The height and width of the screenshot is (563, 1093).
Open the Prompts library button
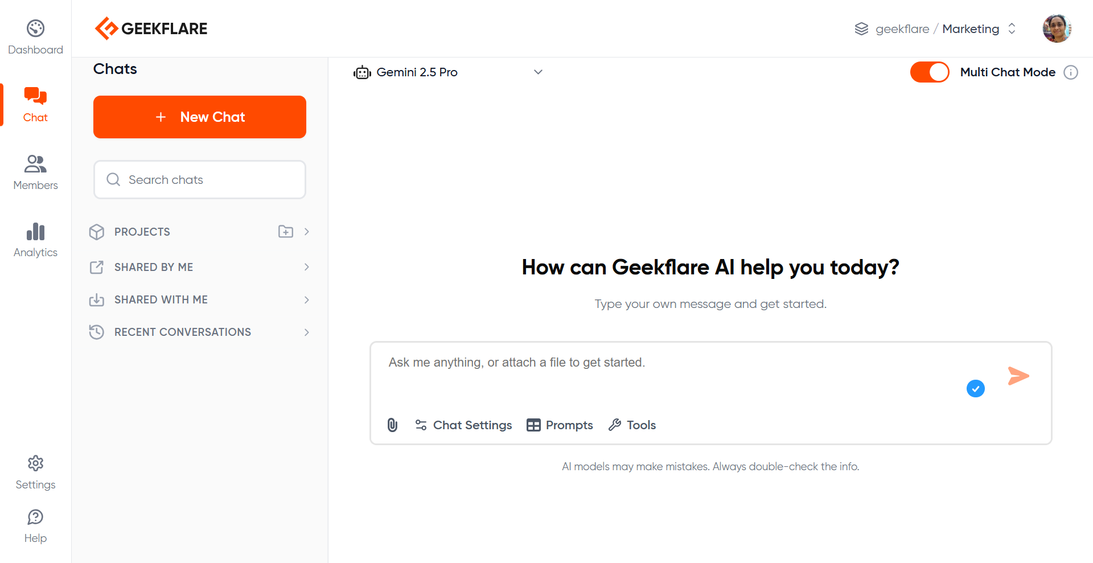[560, 425]
